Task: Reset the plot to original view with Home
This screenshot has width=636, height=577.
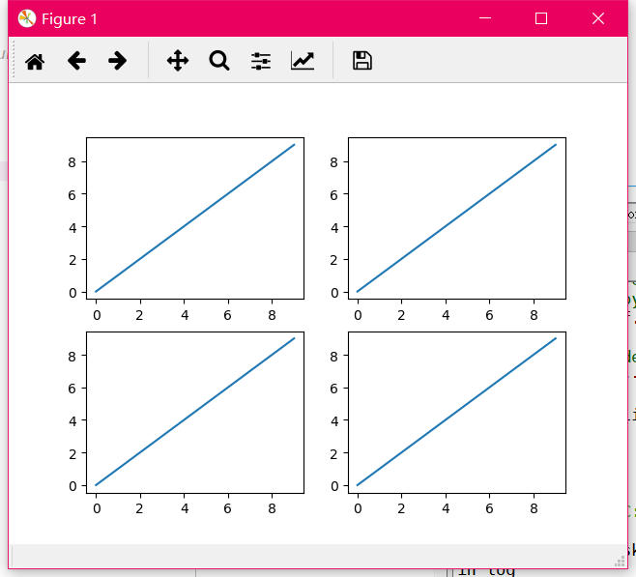Action: coord(35,61)
